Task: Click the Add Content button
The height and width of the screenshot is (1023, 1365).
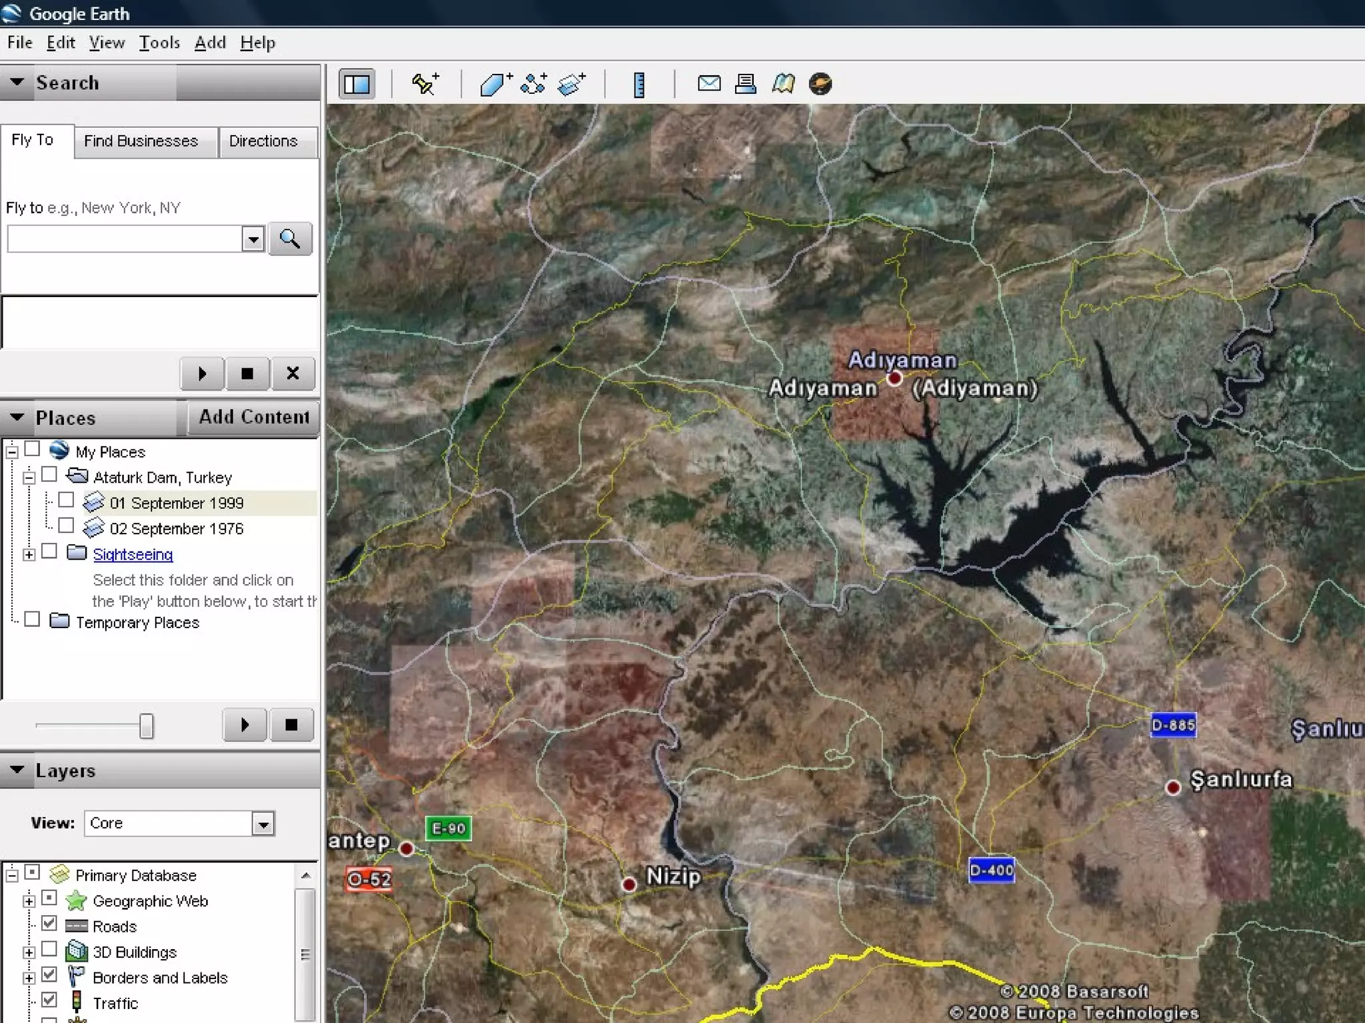Action: click(254, 417)
